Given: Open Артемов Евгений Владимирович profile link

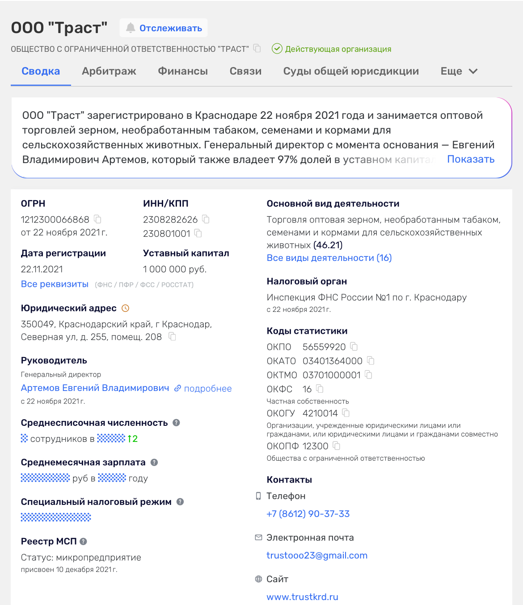Looking at the screenshot, I should tap(95, 388).
